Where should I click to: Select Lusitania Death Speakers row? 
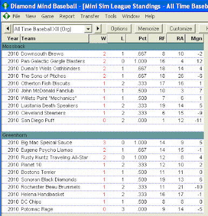[103, 105]
